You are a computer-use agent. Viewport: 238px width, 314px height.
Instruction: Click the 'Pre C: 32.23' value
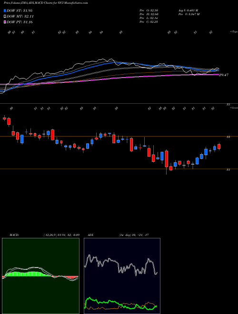click(x=149, y=22)
